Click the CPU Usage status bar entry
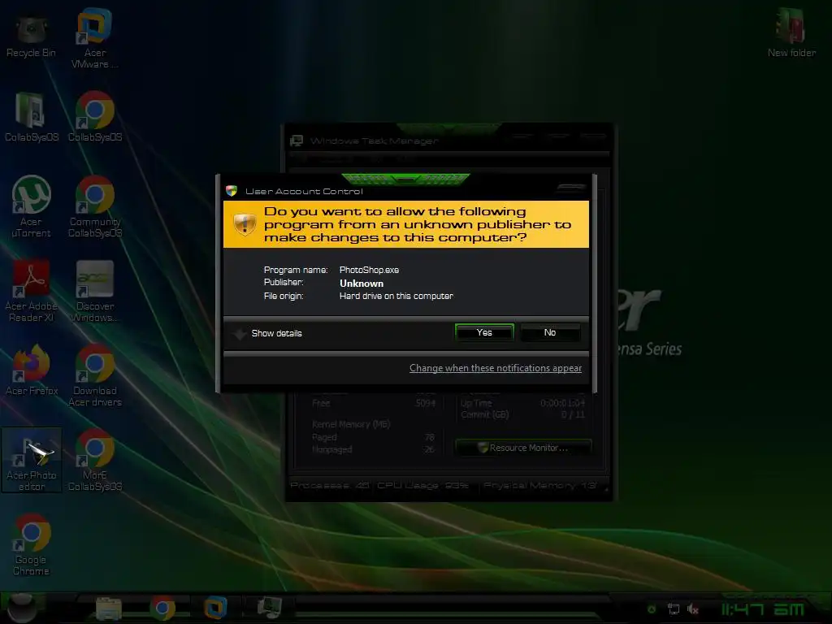This screenshot has height=624, width=832. point(422,485)
